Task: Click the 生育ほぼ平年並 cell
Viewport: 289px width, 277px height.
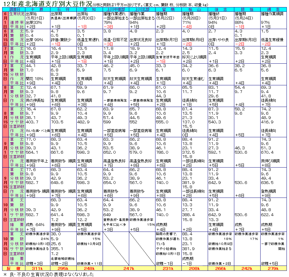Action: pos(168,57)
